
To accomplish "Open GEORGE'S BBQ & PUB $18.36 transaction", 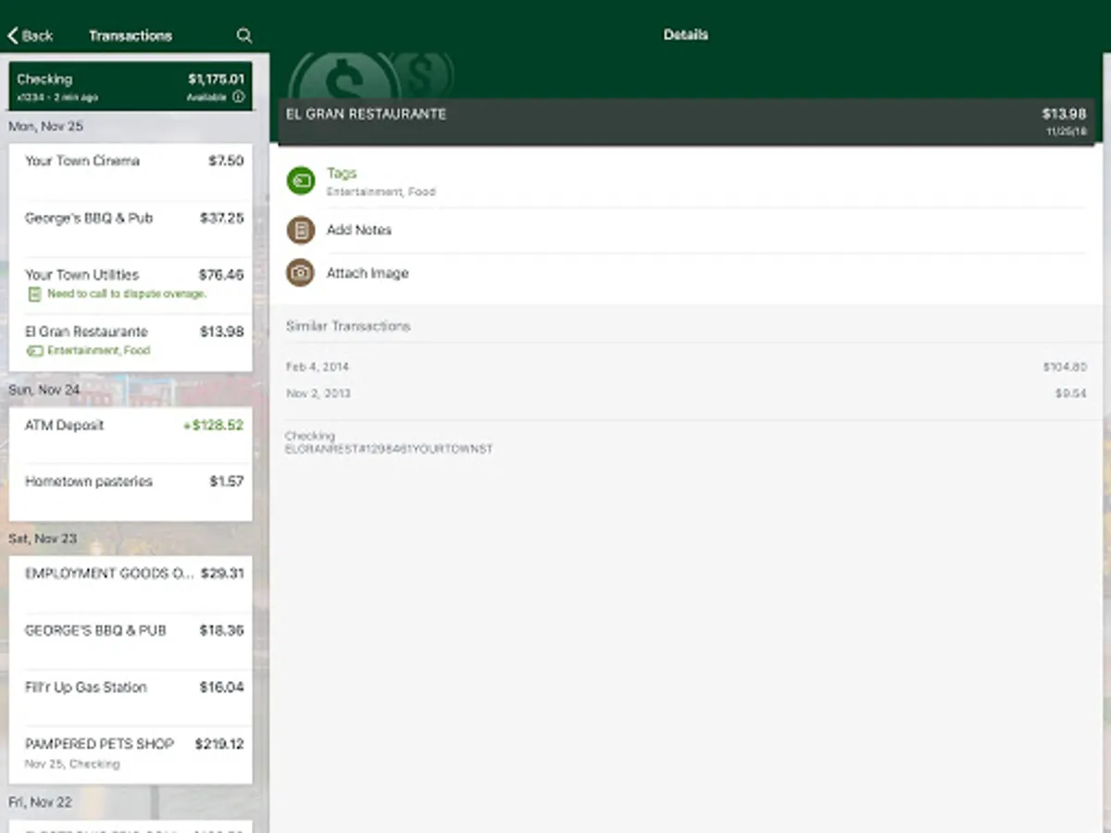I will (131, 640).
